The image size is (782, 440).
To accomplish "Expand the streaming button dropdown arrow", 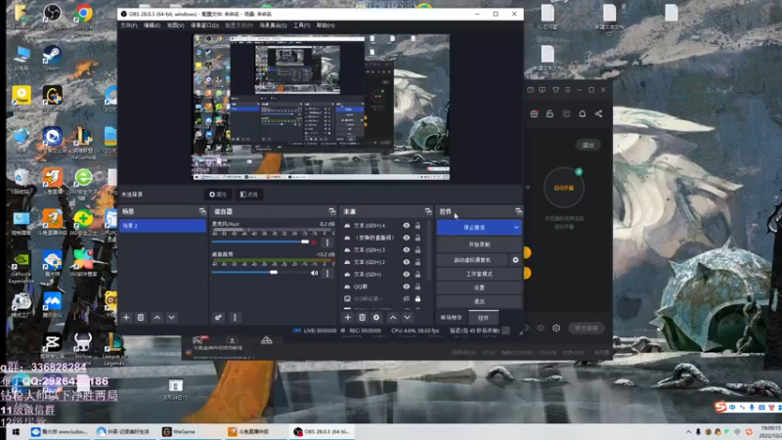I will click(516, 228).
